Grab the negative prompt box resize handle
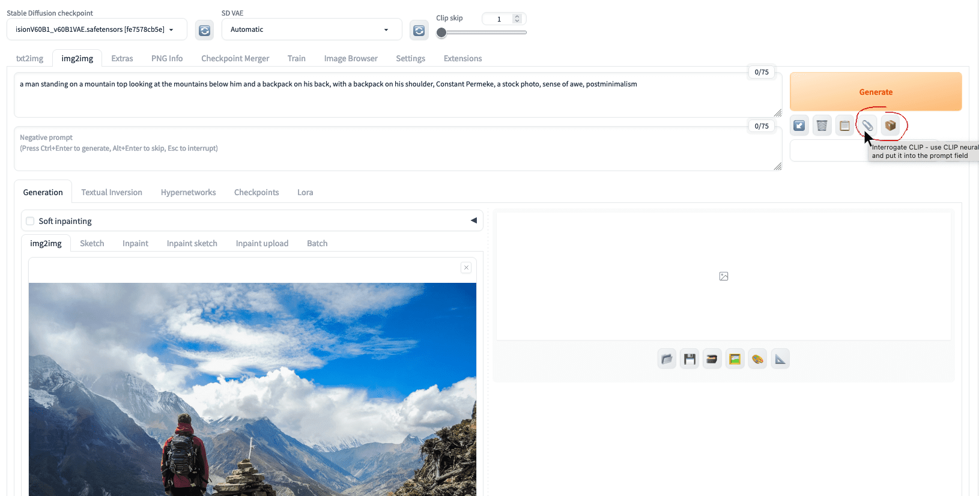The width and height of the screenshot is (979, 496). (778, 166)
